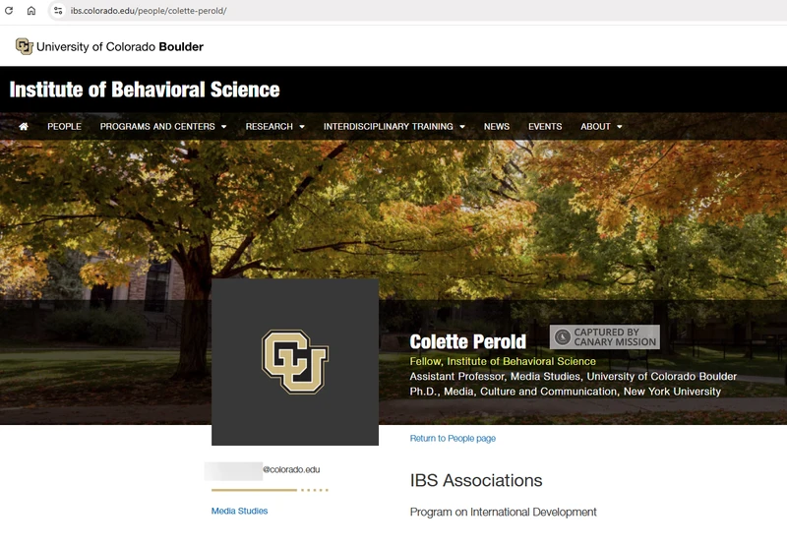Image resolution: width=787 pixels, height=547 pixels.
Task: Click the IBS Associations heading
Action: coord(476,480)
